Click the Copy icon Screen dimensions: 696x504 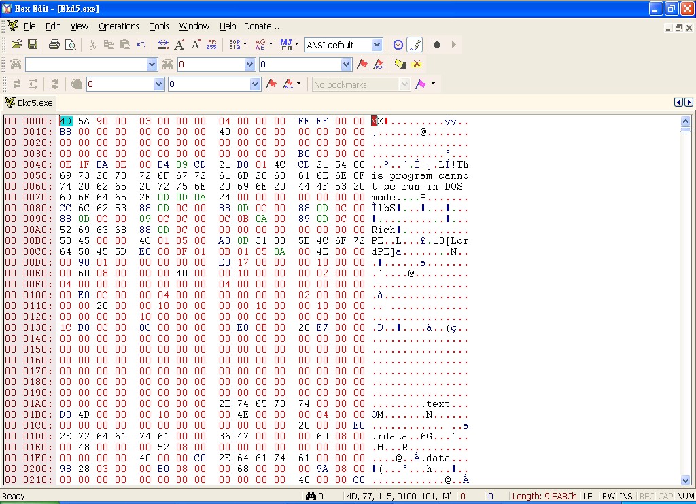pyautogui.click(x=109, y=44)
